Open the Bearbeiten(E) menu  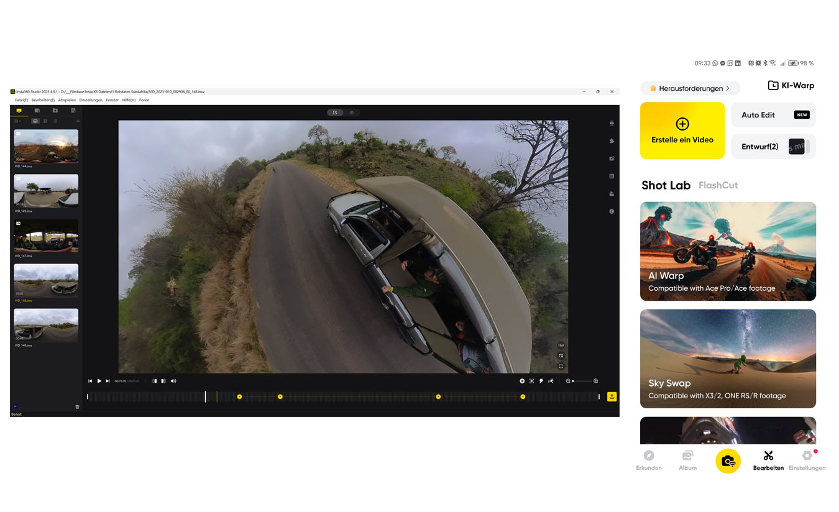click(43, 100)
